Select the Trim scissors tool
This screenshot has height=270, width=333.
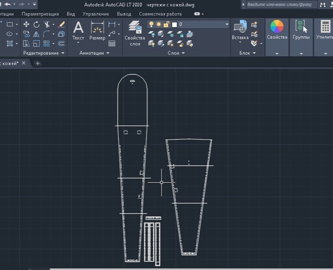pyautogui.click(x=47, y=24)
